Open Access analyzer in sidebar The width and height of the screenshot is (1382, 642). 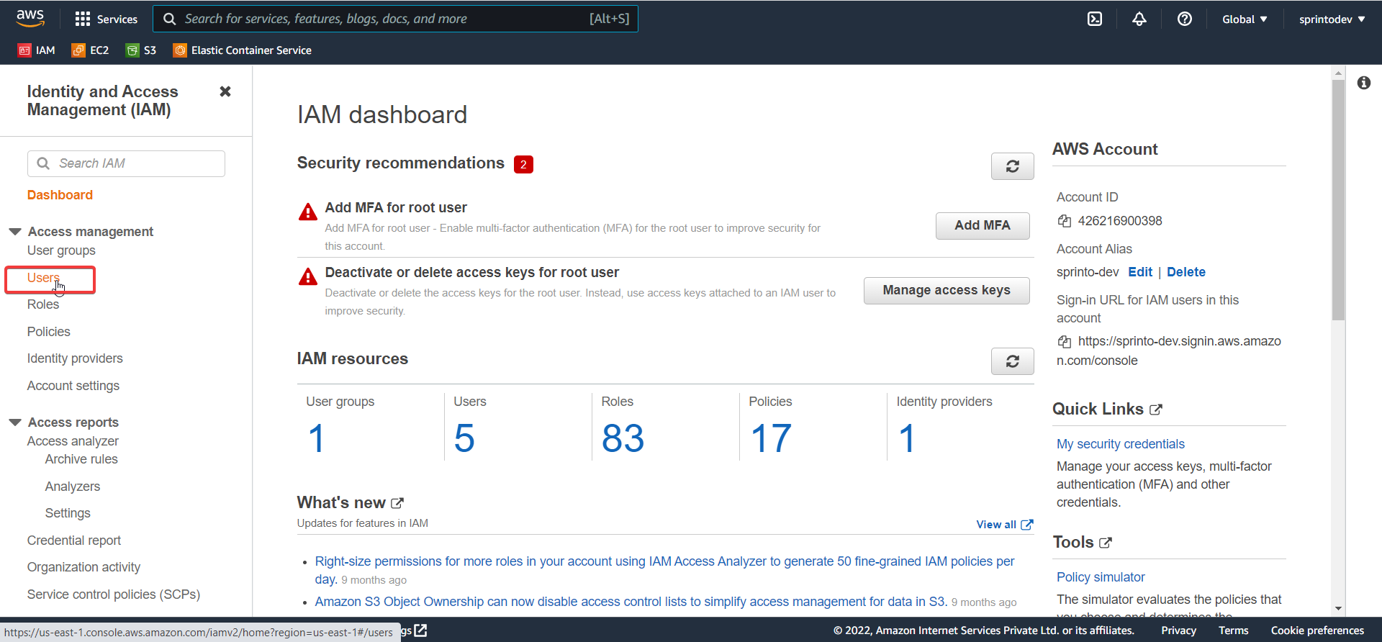(x=73, y=441)
